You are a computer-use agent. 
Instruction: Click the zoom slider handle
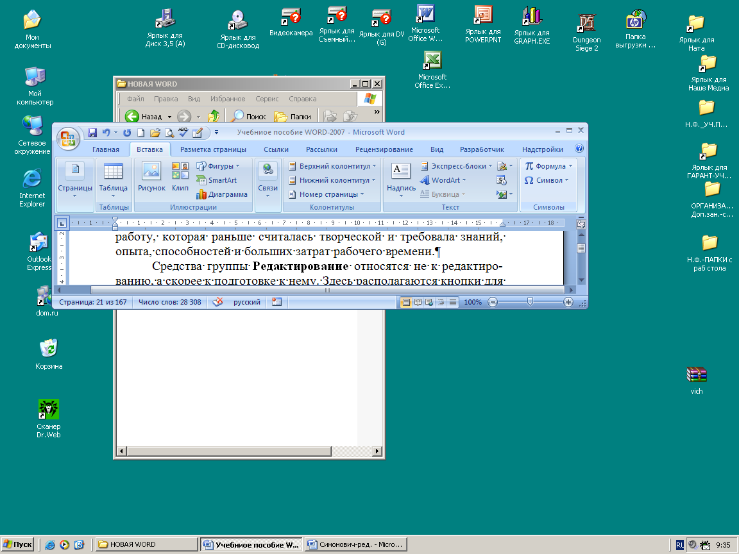coord(531,302)
